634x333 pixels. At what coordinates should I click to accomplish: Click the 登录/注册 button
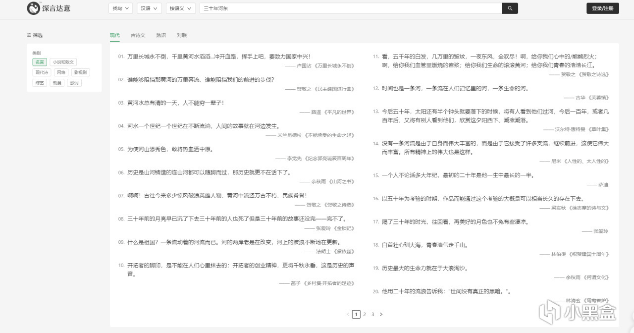pos(603,8)
